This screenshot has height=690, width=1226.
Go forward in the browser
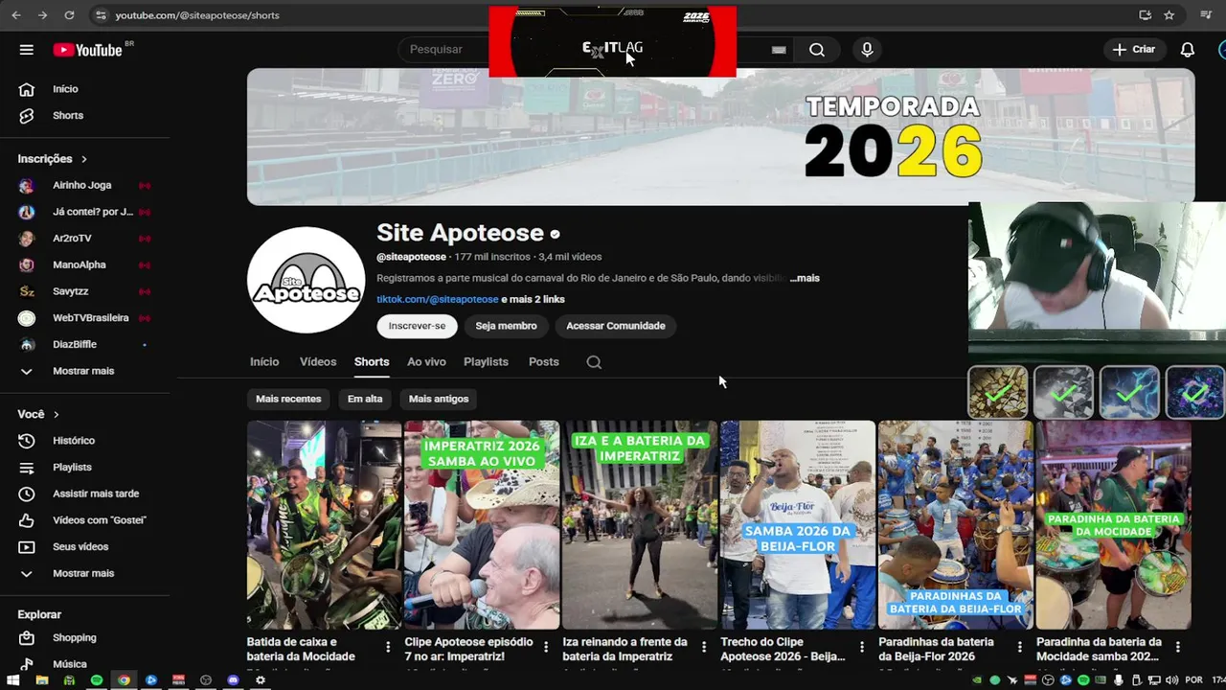coord(42,15)
